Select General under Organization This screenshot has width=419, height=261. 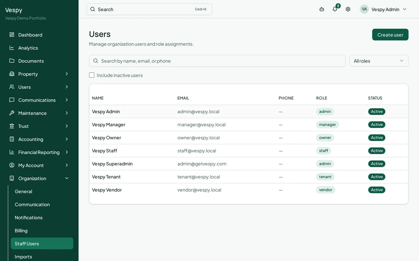pos(42,191)
